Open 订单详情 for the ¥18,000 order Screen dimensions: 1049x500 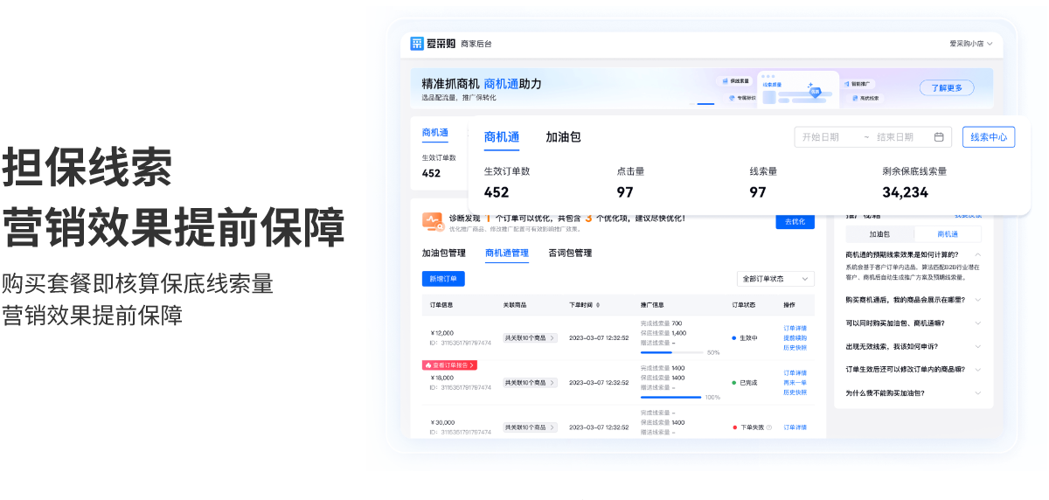click(795, 373)
